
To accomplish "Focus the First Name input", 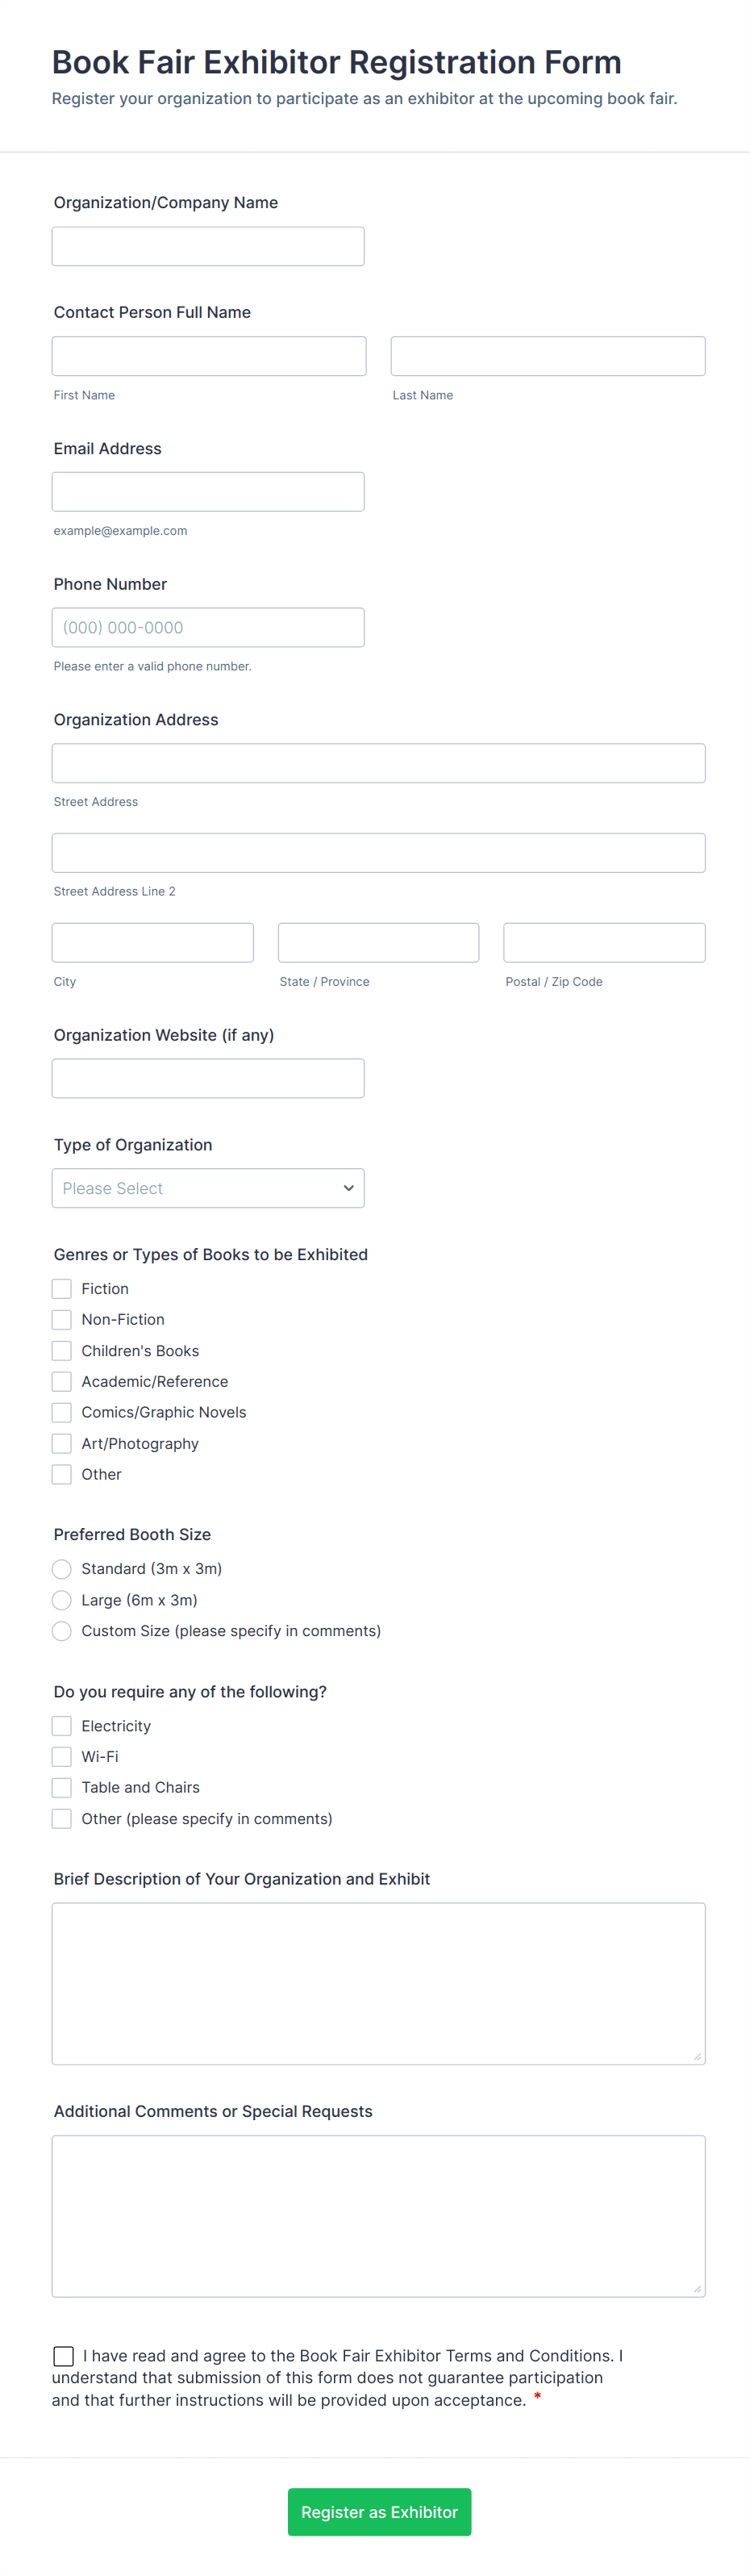I will [x=209, y=356].
